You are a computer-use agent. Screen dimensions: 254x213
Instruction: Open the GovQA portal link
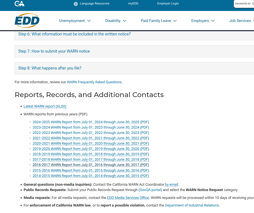(x=150, y=190)
